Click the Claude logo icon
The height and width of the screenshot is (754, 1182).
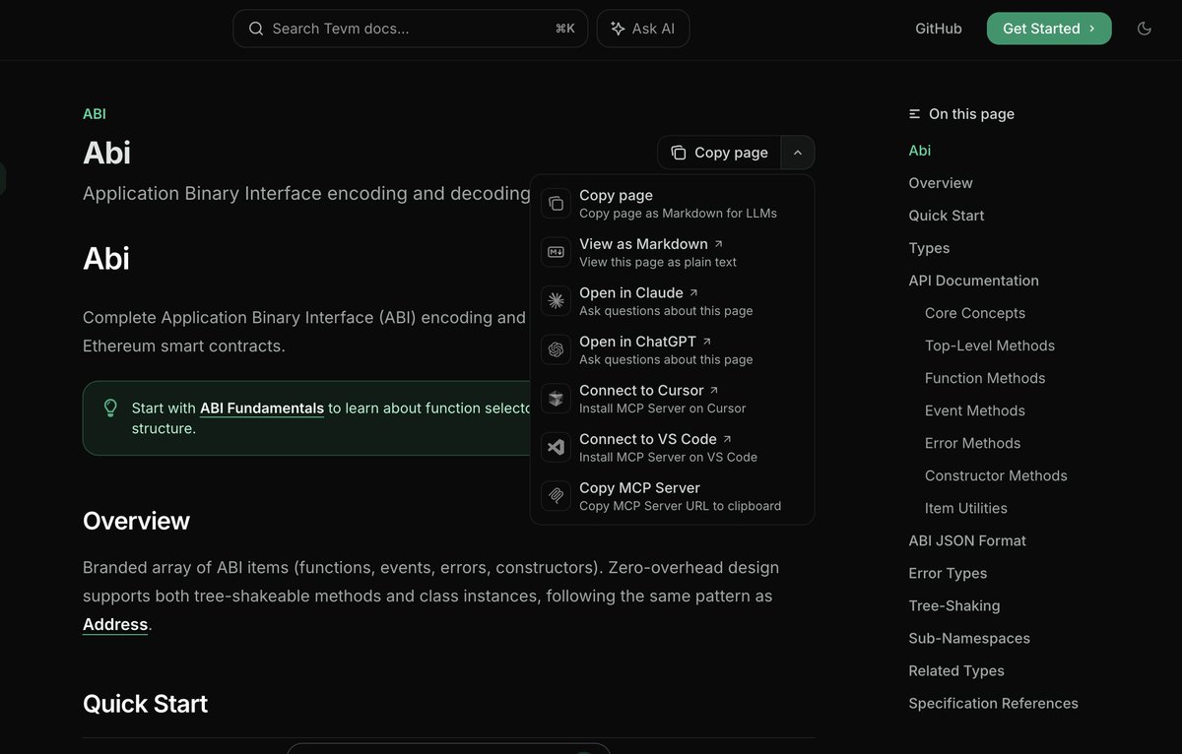tap(556, 301)
